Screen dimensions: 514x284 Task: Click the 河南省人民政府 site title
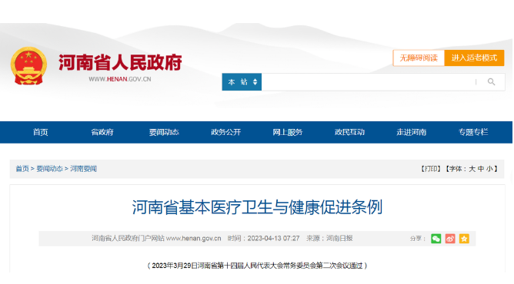120,62
